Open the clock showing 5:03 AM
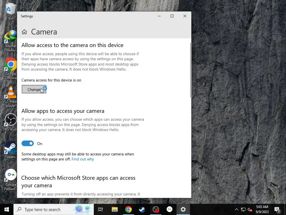The height and width of the screenshot is (215, 286). point(262,209)
